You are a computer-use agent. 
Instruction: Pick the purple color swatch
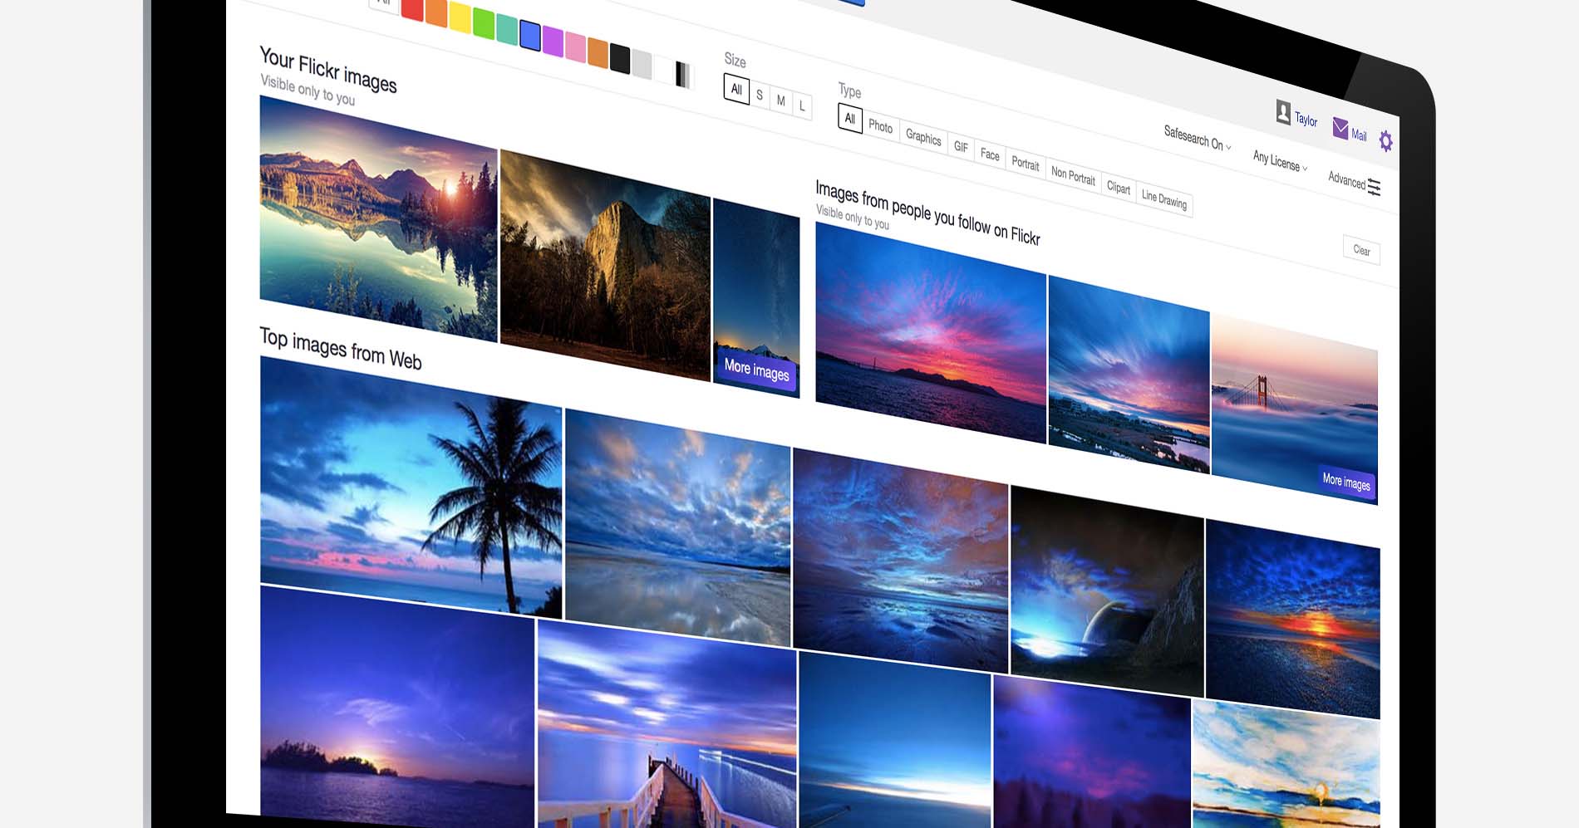[553, 41]
